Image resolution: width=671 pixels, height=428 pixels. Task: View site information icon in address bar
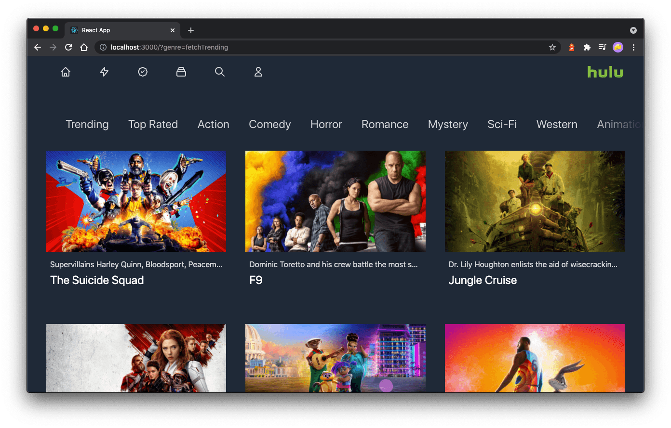point(103,47)
